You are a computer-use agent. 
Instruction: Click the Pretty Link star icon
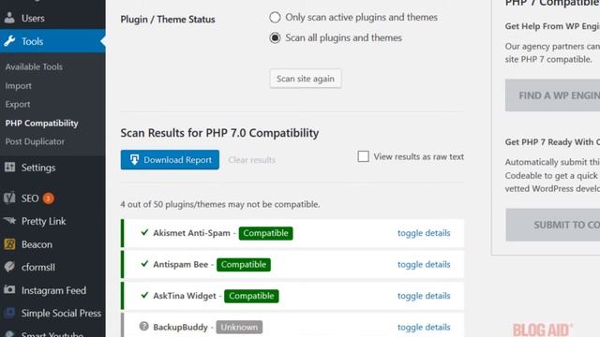point(9,221)
